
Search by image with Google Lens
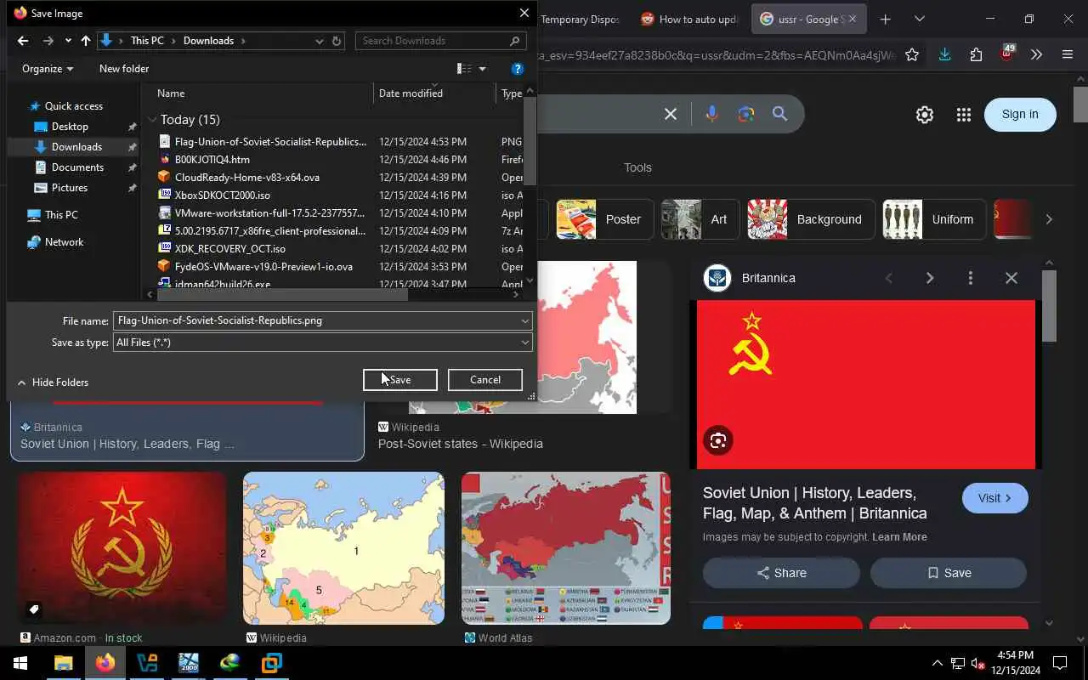pos(746,114)
